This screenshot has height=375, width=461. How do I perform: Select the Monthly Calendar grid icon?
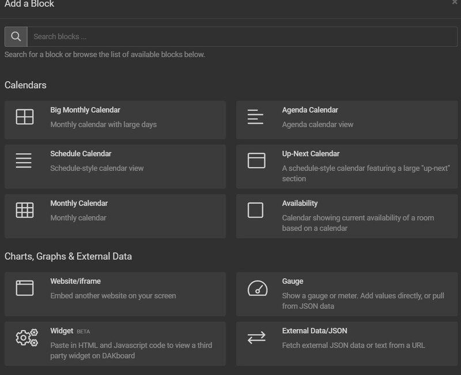coord(25,210)
